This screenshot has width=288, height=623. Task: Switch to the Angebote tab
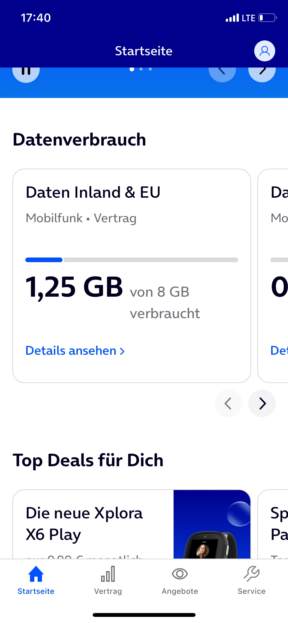tap(180, 580)
